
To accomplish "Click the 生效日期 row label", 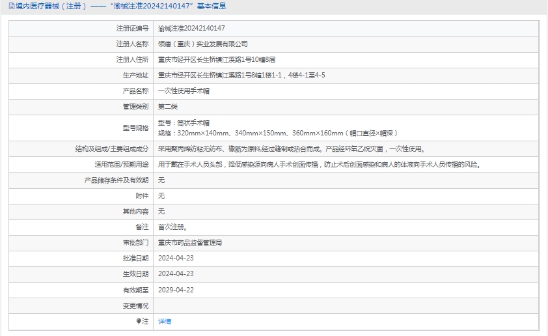I will click(135, 274).
